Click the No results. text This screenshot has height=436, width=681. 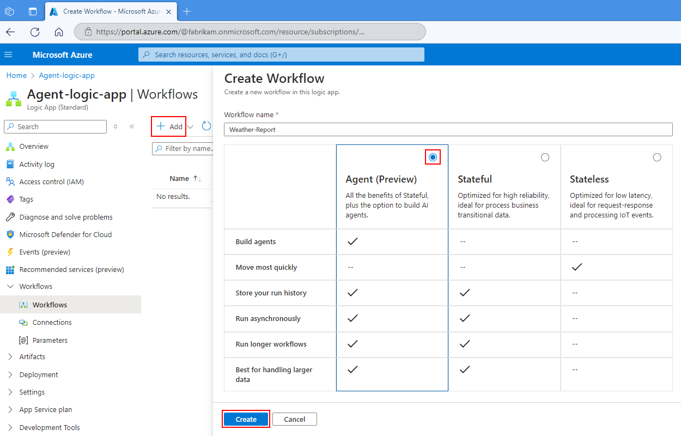173,196
